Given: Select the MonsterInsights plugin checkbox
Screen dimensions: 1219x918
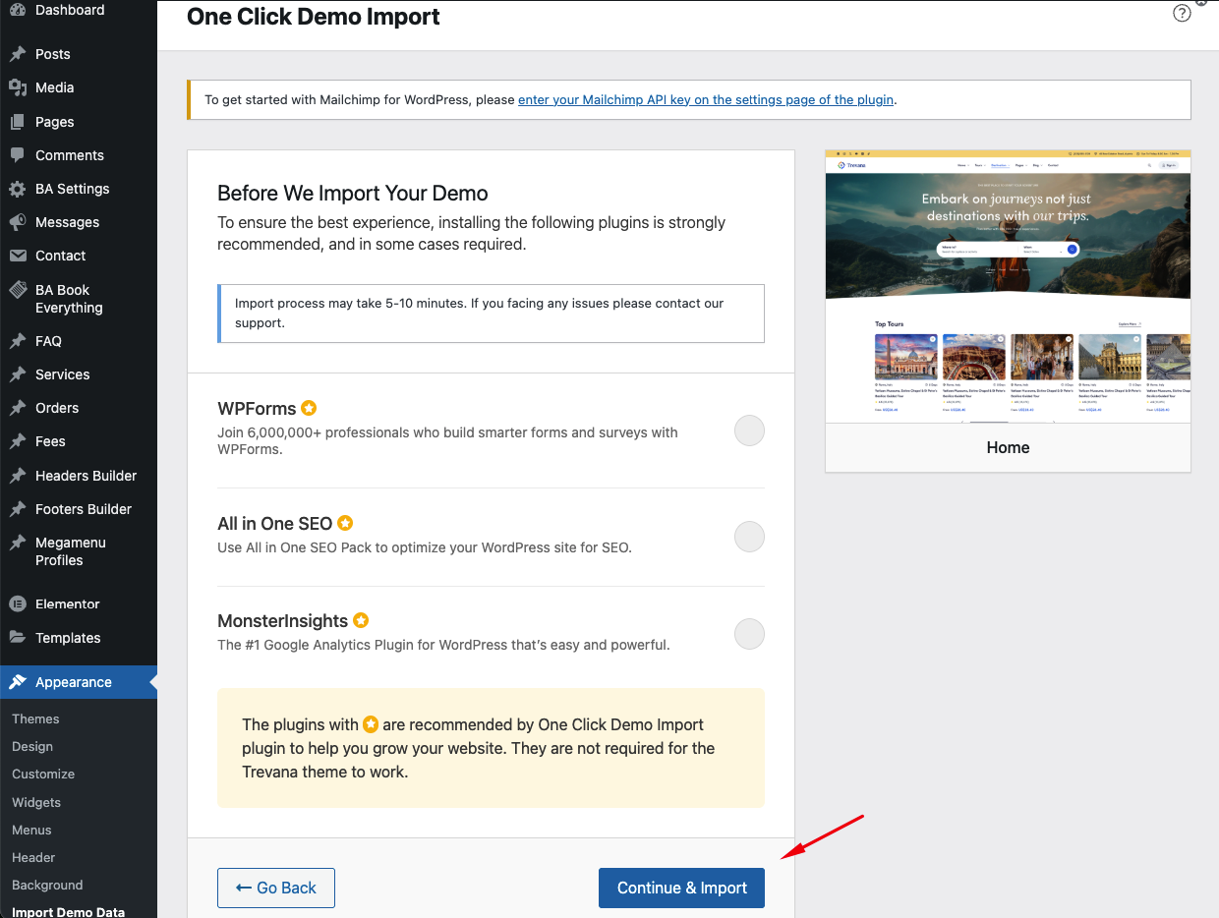Looking at the screenshot, I should 749,634.
